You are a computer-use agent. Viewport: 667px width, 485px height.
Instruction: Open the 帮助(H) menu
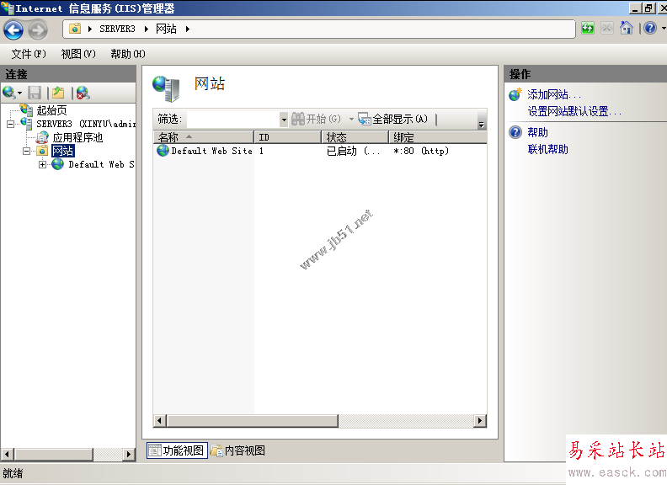pos(128,54)
